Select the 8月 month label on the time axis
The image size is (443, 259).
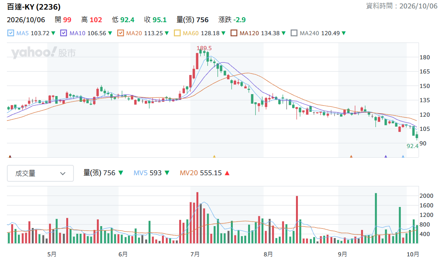(268, 254)
